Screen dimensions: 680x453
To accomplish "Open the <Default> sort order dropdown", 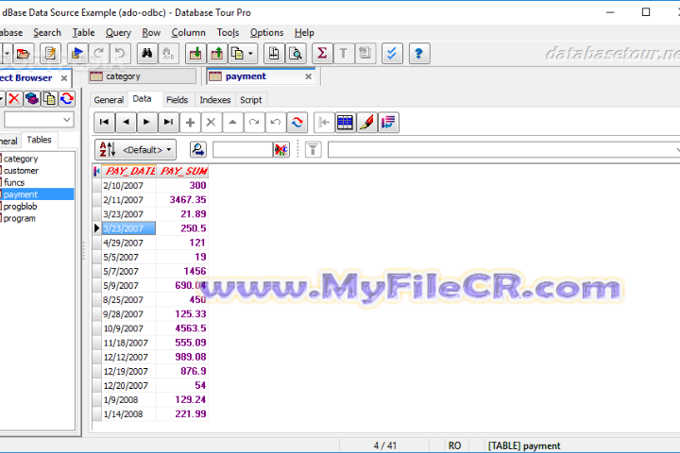I will [x=136, y=149].
